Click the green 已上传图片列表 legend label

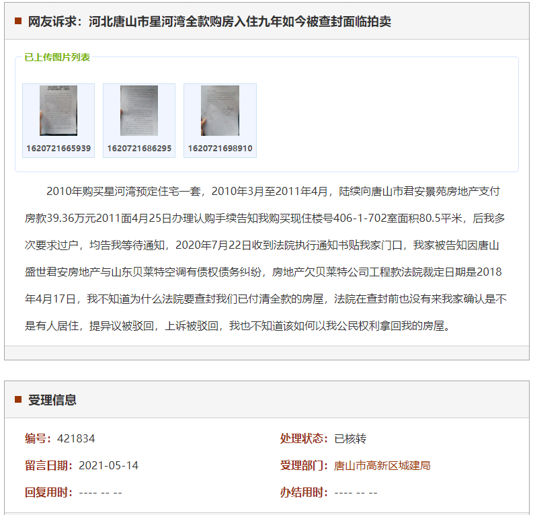pos(57,57)
